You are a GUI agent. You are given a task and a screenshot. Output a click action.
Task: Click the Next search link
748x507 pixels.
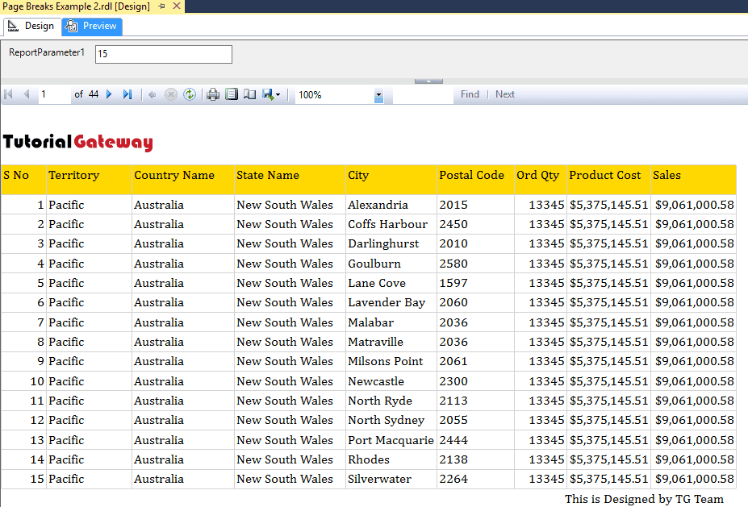[504, 94]
